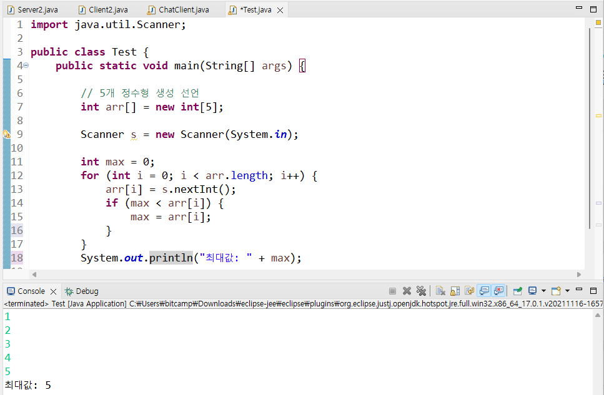The height and width of the screenshot is (395, 604).
Task: Minimize the Console panel
Action: 578,290
